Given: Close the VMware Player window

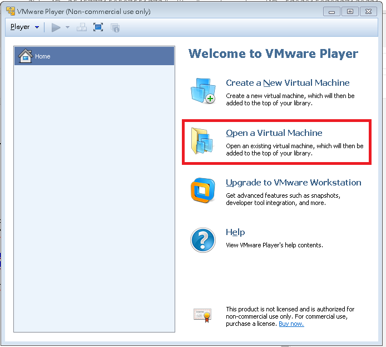Looking at the screenshot, I should (x=368, y=11).
